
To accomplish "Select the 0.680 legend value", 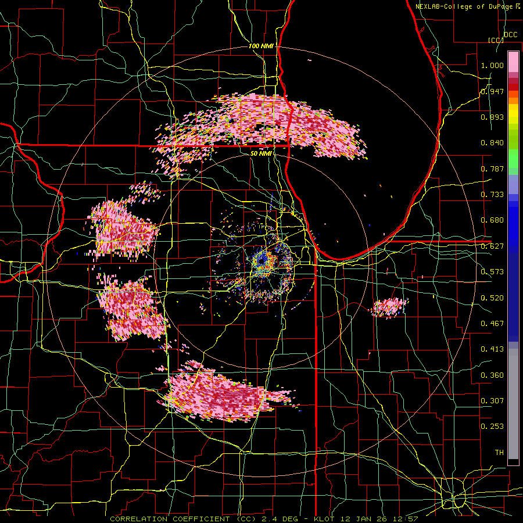I will point(492,220).
